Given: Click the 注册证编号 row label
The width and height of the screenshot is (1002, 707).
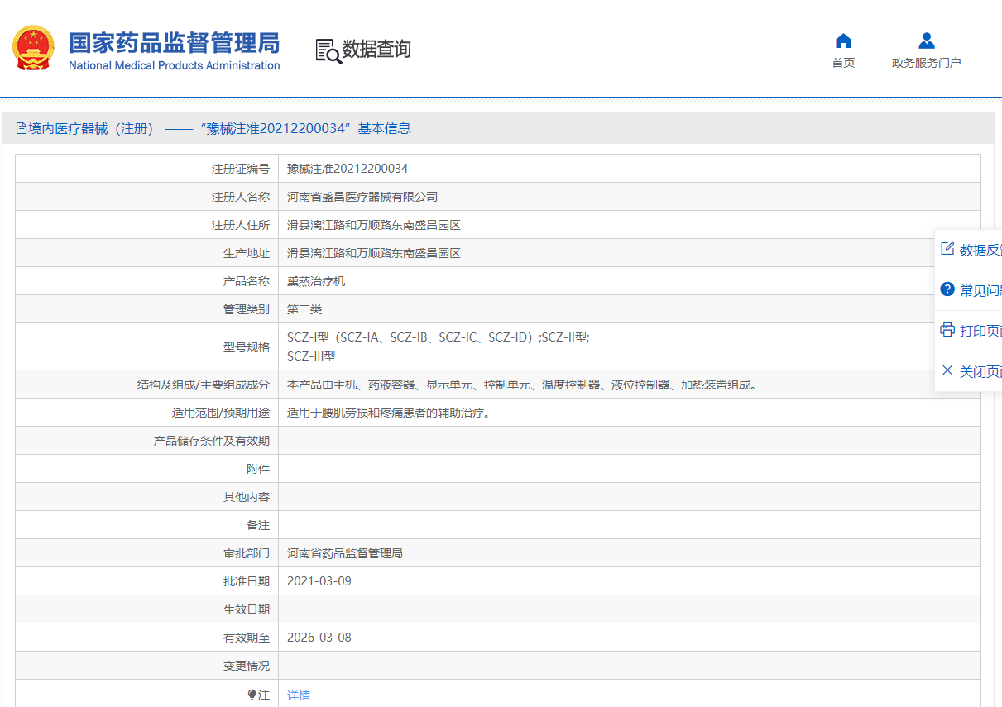Looking at the screenshot, I should click(x=241, y=169).
